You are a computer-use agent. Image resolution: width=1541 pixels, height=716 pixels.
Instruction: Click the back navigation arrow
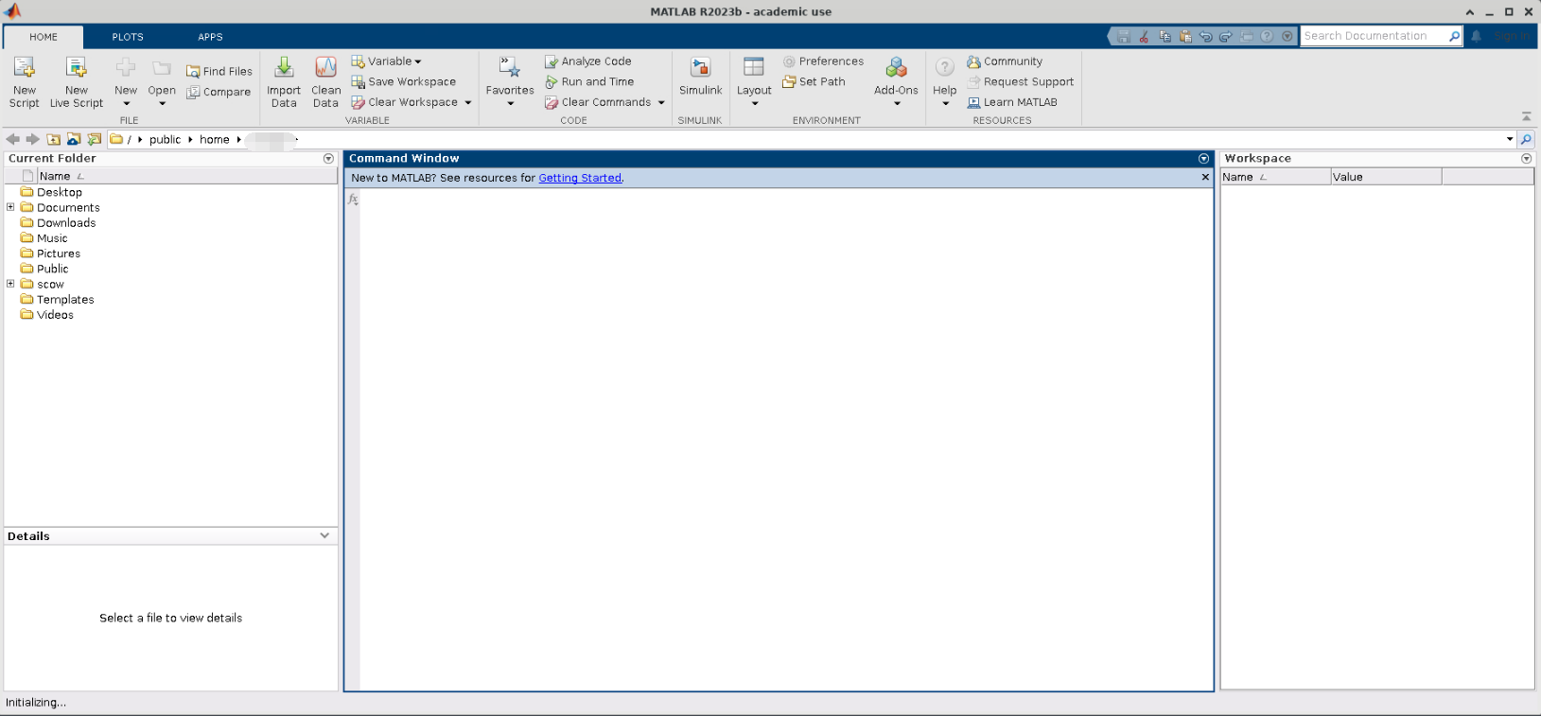tap(12, 139)
